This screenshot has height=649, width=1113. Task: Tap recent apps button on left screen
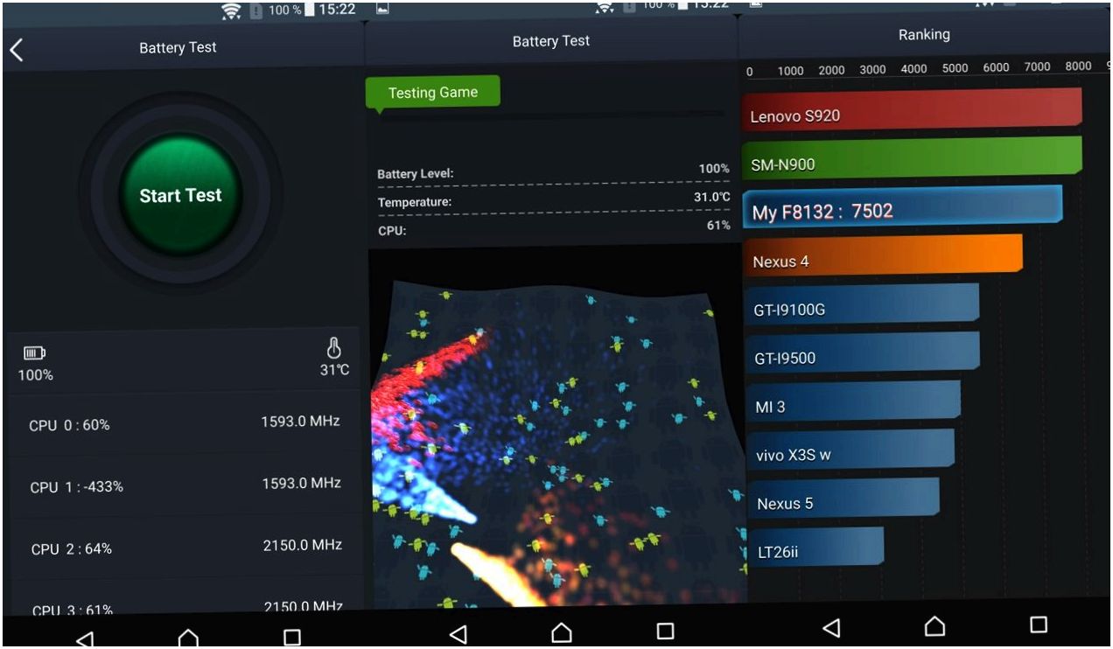292,638
